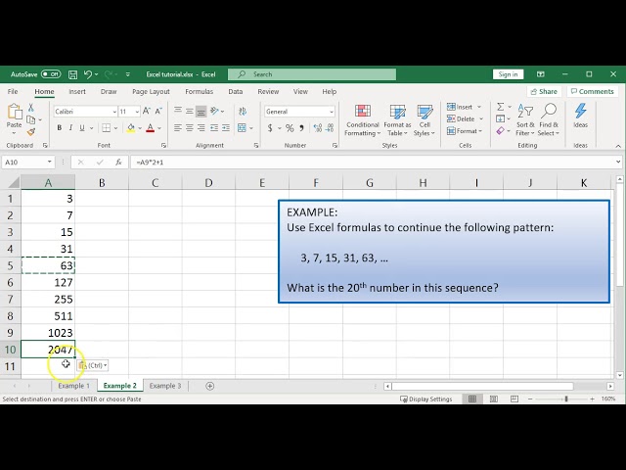Click the Format cells button
Screen dimensions: 626x470
click(x=465, y=130)
